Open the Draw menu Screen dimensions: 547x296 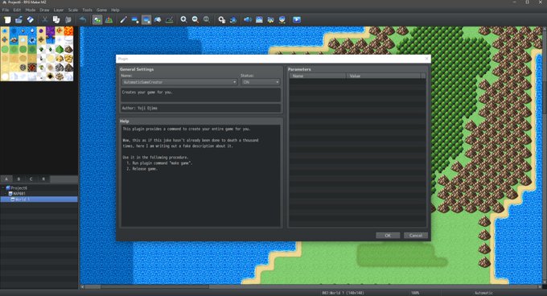(x=44, y=10)
